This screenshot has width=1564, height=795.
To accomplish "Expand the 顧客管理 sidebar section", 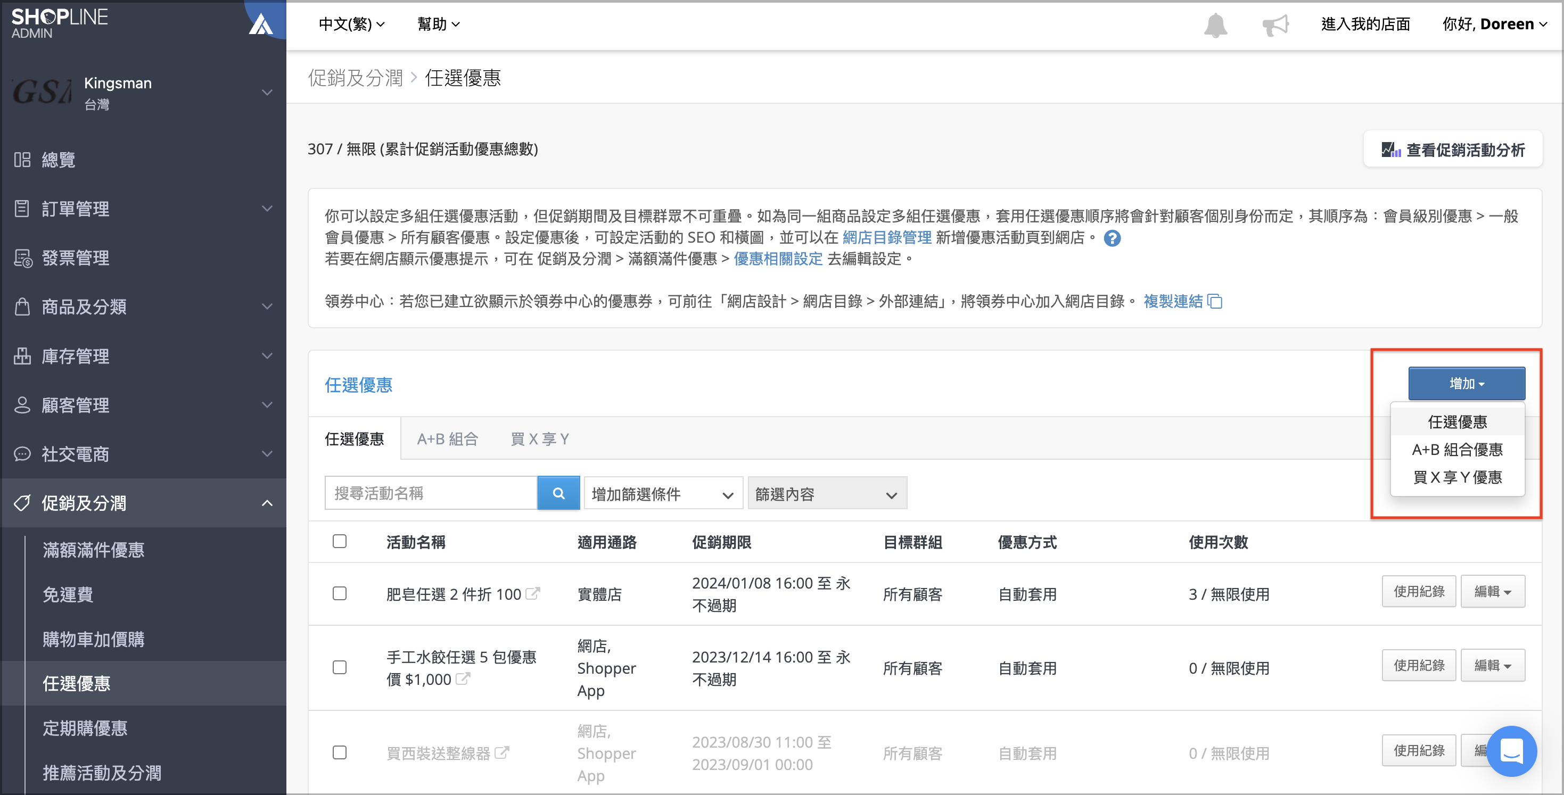I will 267,405.
